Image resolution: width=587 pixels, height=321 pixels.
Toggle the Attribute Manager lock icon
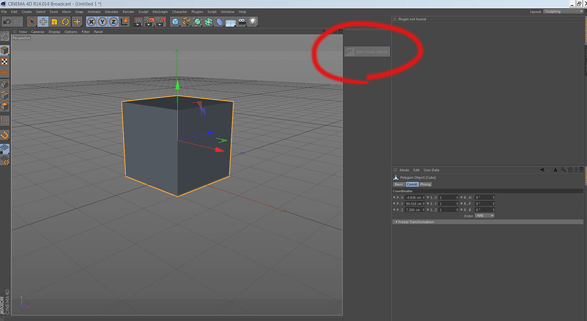(x=570, y=170)
